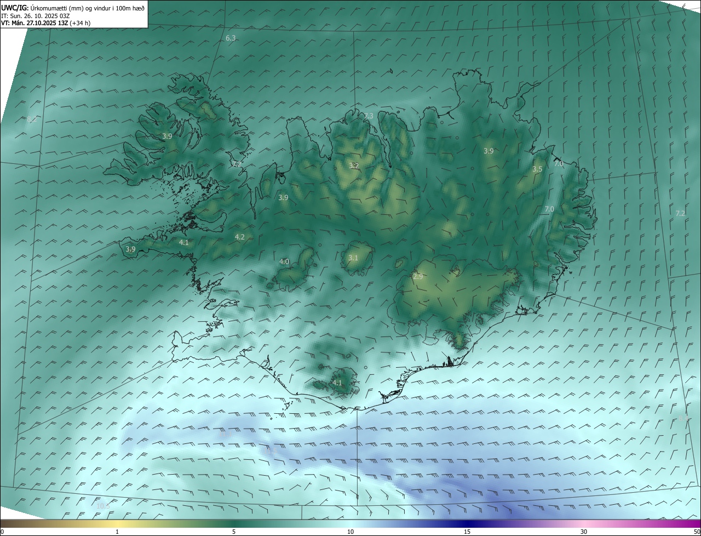Image resolution: width=701 pixels, height=536 pixels.
Task: Click the IT initial time line
Action: pyautogui.click(x=36, y=15)
